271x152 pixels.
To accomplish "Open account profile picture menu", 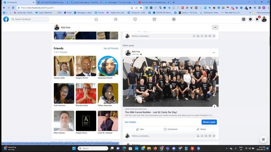I will tap(264, 19).
